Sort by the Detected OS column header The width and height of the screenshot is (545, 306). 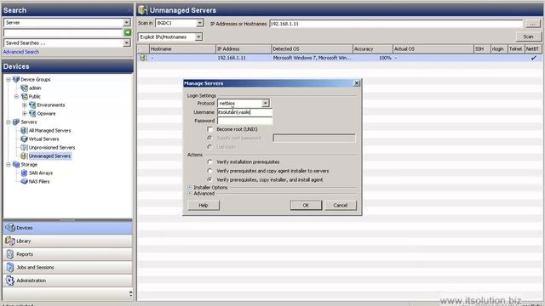point(312,49)
